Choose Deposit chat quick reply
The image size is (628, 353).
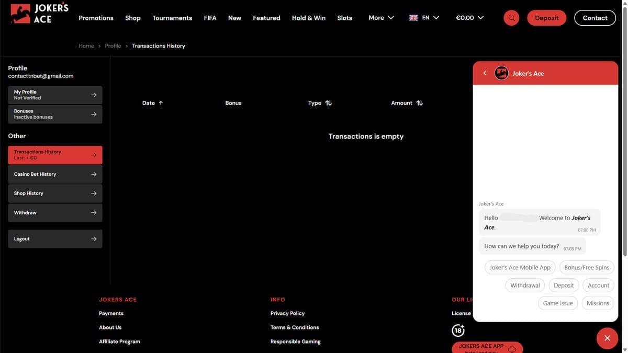[x=564, y=285]
